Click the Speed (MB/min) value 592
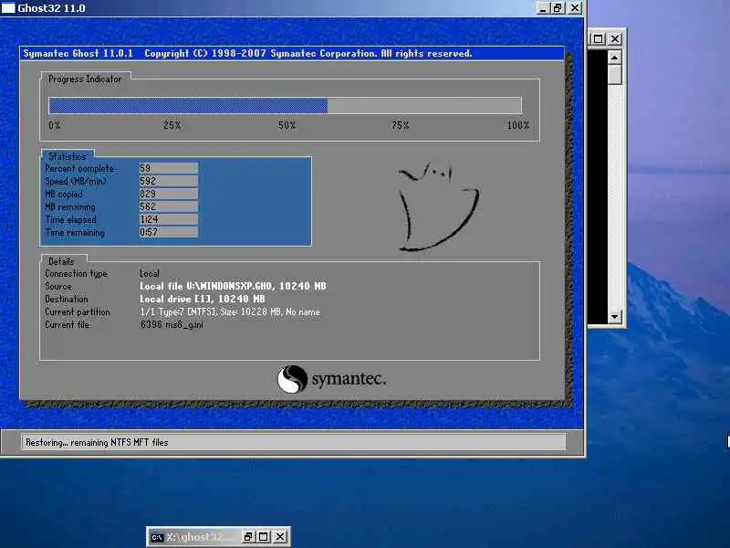The width and height of the screenshot is (730, 548). point(169,181)
